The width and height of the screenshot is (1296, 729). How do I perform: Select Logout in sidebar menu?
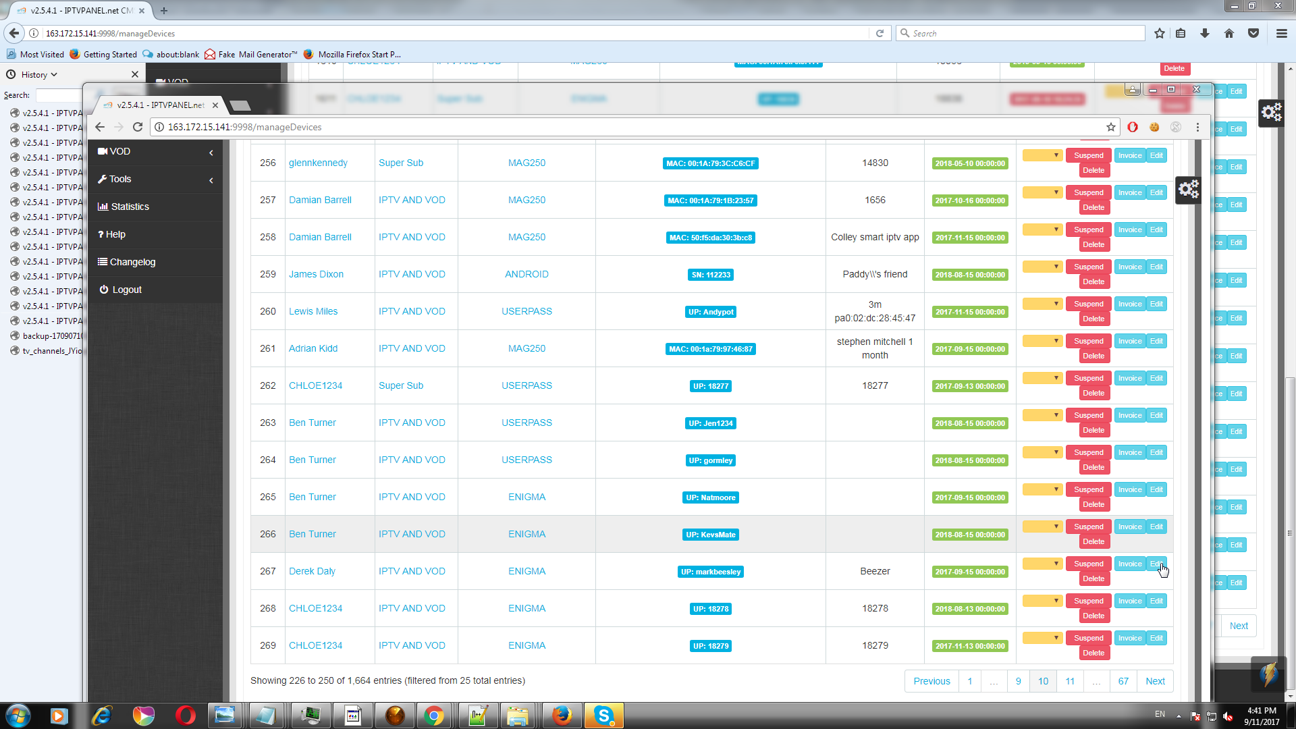(126, 290)
